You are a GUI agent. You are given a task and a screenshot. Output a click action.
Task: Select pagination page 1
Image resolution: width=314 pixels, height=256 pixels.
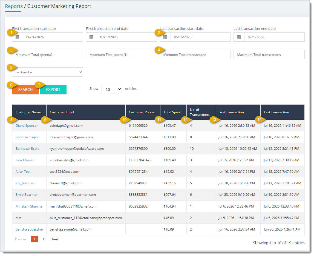(34, 239)
